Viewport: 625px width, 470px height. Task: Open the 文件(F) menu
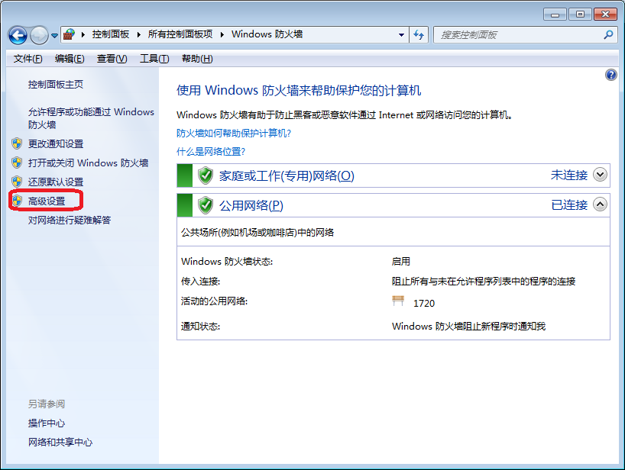pyautogui.click(x=28, y=59)
